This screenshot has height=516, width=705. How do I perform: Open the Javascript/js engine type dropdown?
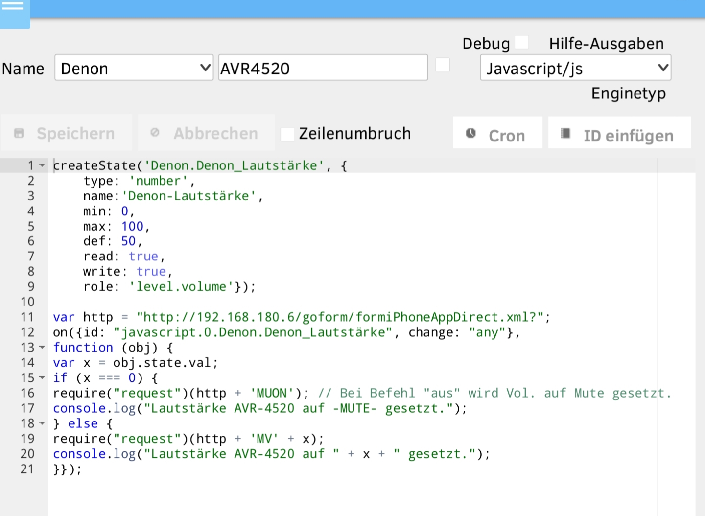pyautogui.click(x=575, y=68)
